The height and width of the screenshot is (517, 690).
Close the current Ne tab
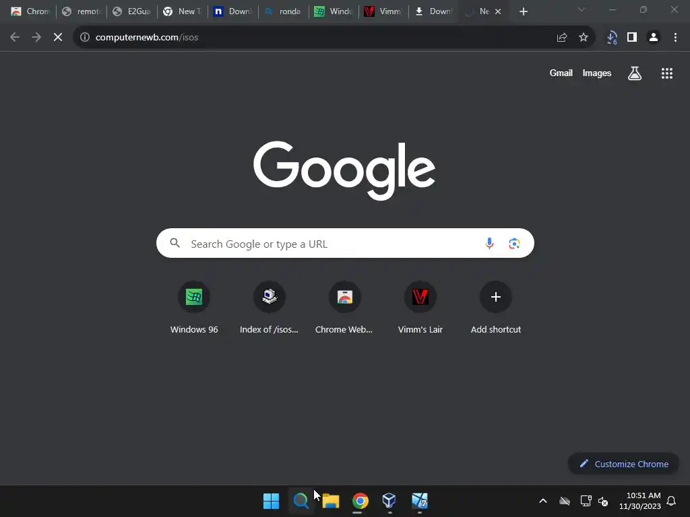coord(498,11)
